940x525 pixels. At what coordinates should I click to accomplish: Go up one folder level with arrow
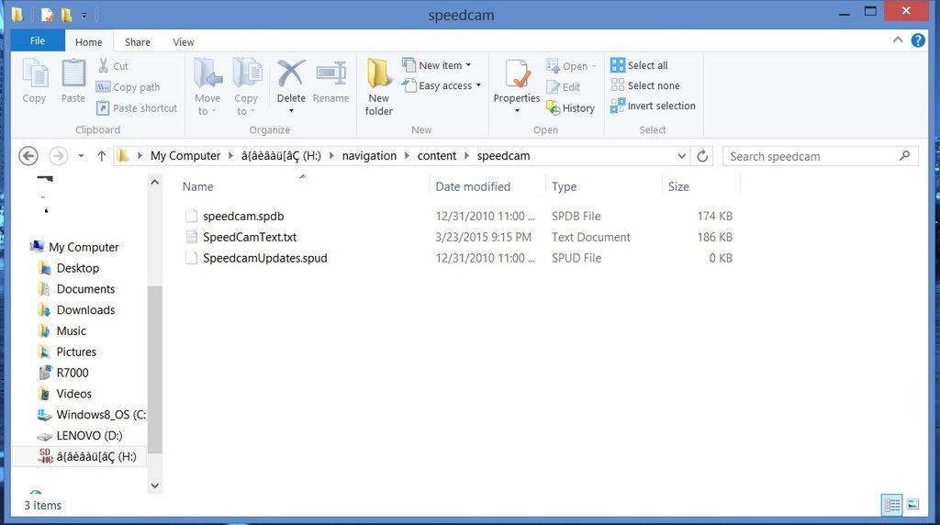point(102,156)
